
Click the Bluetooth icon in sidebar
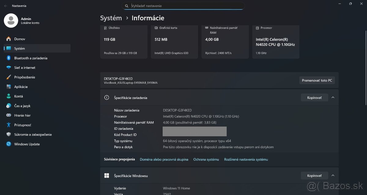pyautogui.click(x=9, y=58)
